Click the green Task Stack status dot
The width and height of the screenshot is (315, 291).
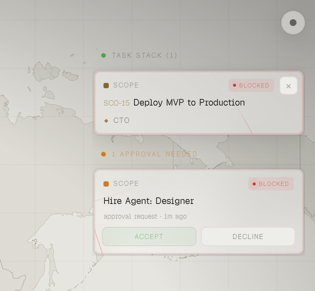pos(103,55)
